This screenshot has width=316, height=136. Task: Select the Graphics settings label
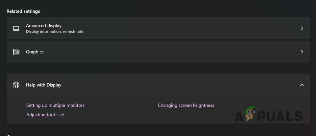tap(35, 52)
